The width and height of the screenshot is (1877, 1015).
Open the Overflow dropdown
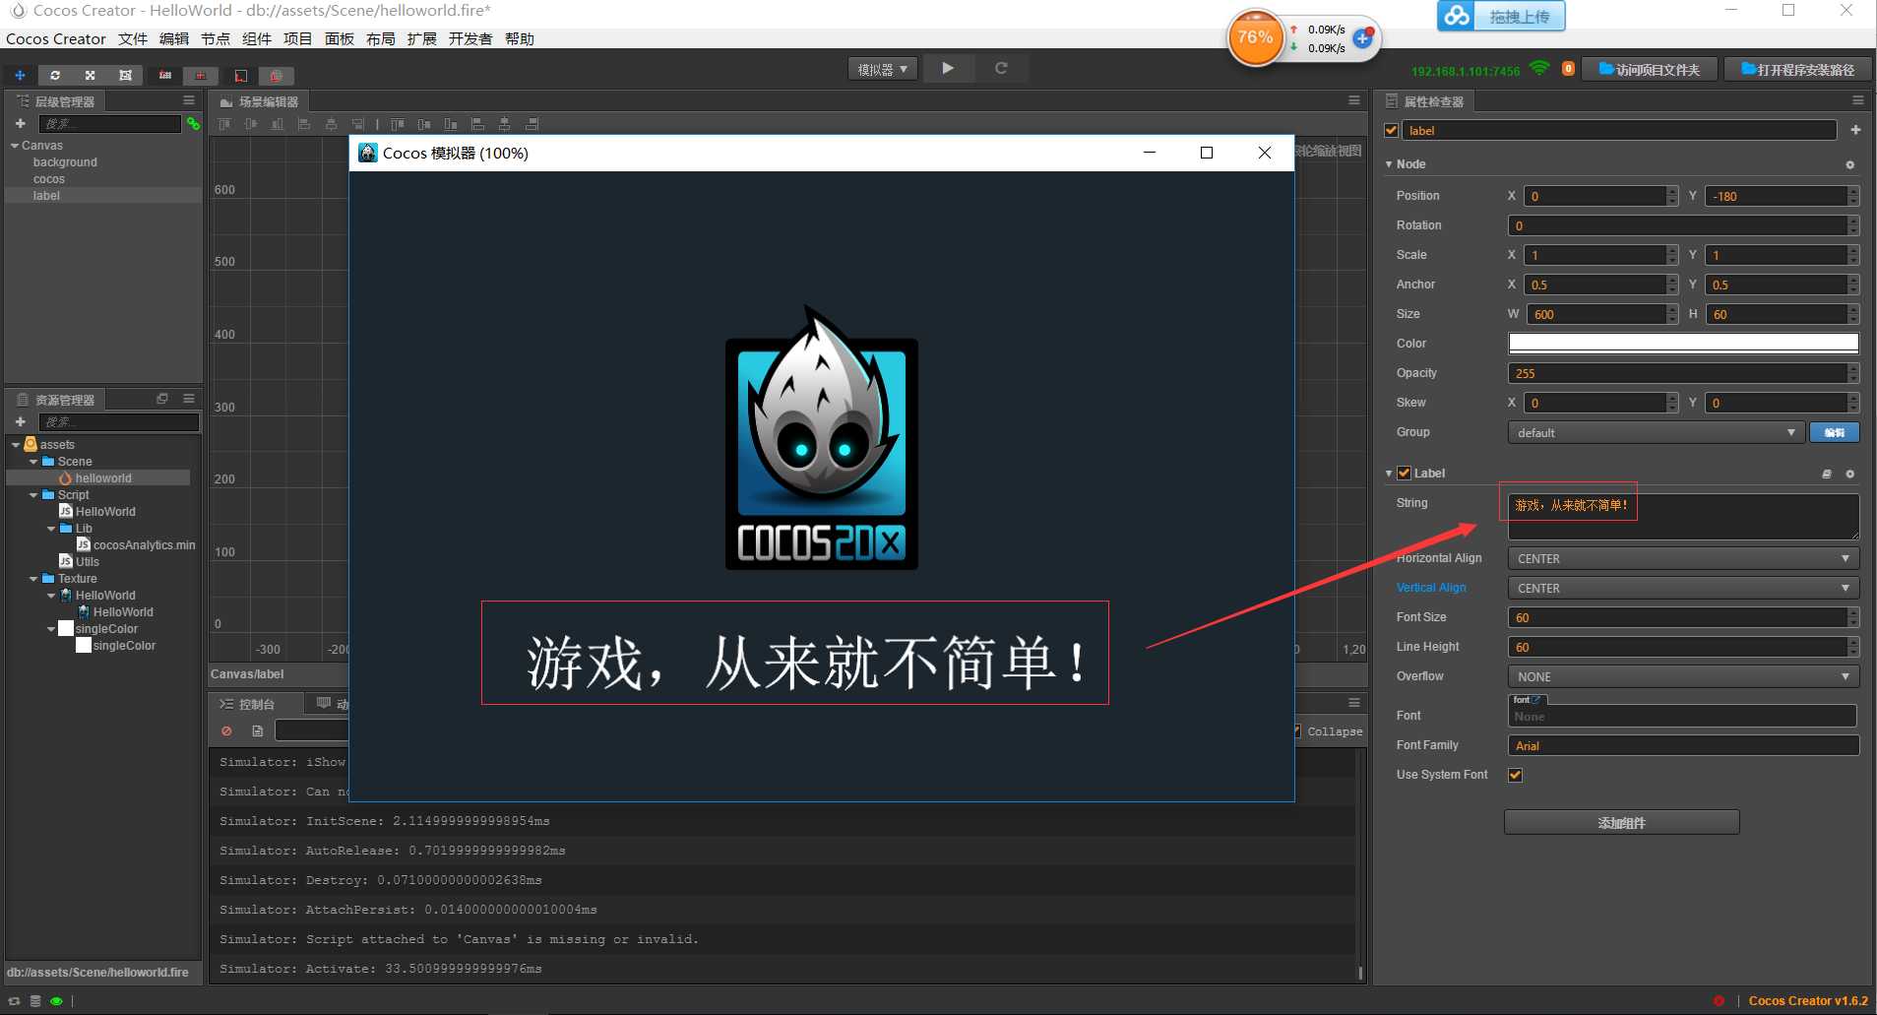1683,676
